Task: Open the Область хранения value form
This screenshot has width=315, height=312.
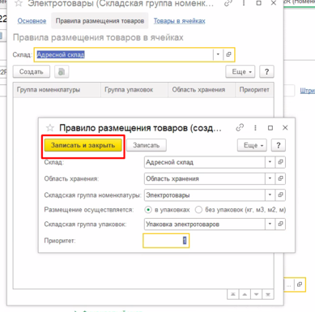Action: pyautogui.click(x=280, y=178)
